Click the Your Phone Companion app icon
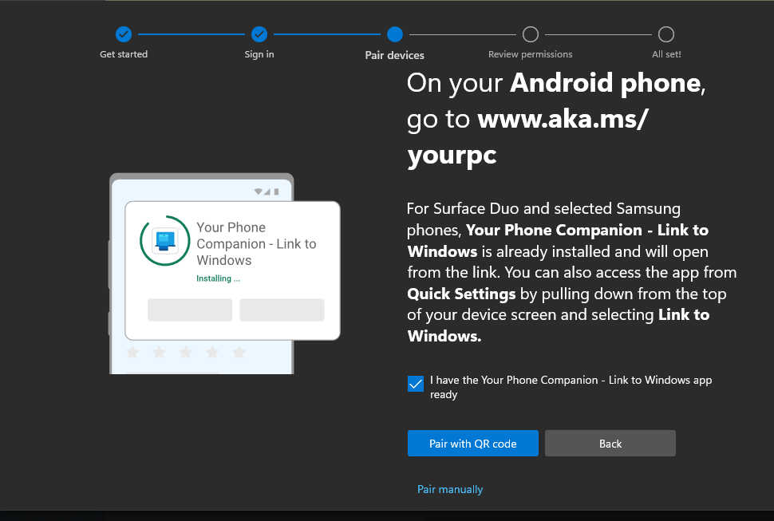The height and width of the screenshot is (521, 774). 165,242
